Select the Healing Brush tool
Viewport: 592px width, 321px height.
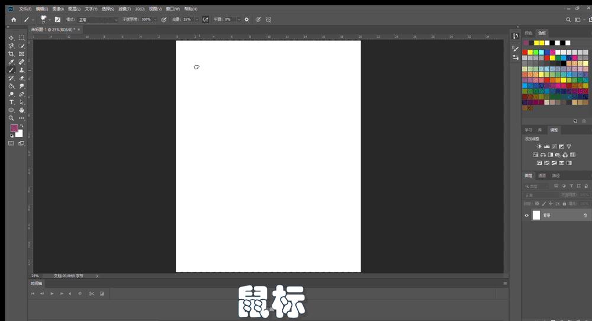[21, 62]
